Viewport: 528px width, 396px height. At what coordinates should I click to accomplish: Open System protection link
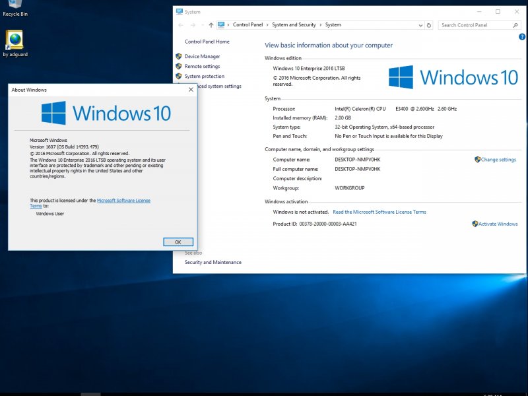205,76
